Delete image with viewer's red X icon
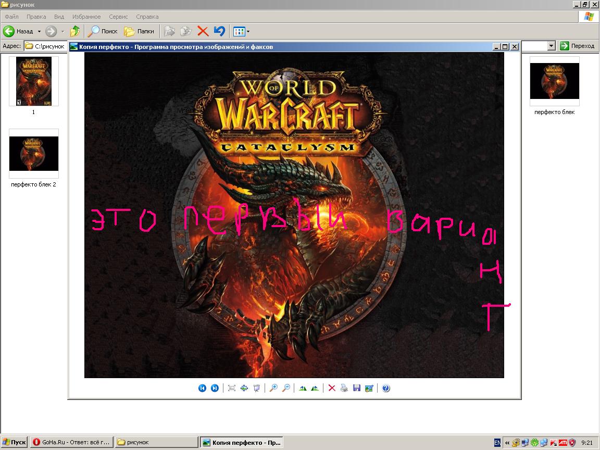The height and width of the screenshot is (450, 600). pyautogui.click(x=332, y=388)
